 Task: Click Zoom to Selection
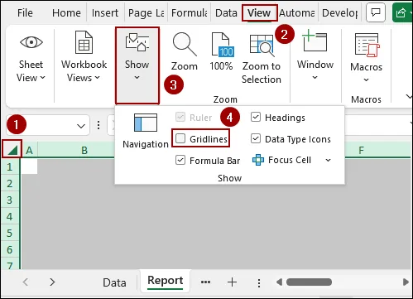(x=262, y=59)
